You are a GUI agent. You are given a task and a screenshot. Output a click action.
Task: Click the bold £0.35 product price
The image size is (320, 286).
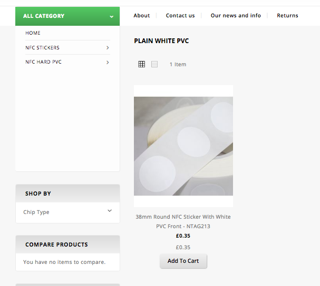(x=183, y=236)
